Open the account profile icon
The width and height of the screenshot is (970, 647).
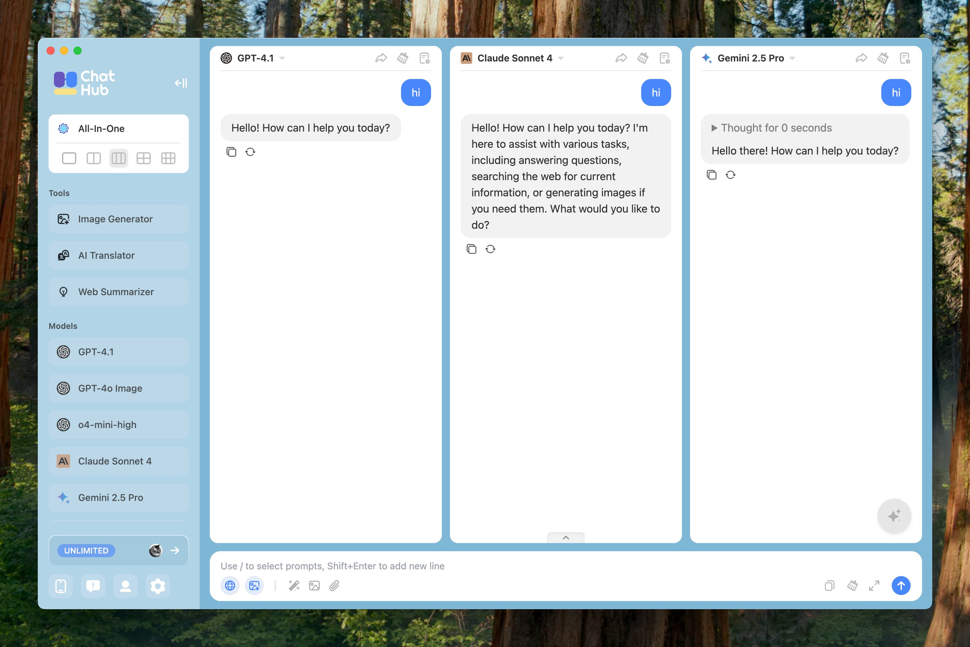(x=125, y=586)
